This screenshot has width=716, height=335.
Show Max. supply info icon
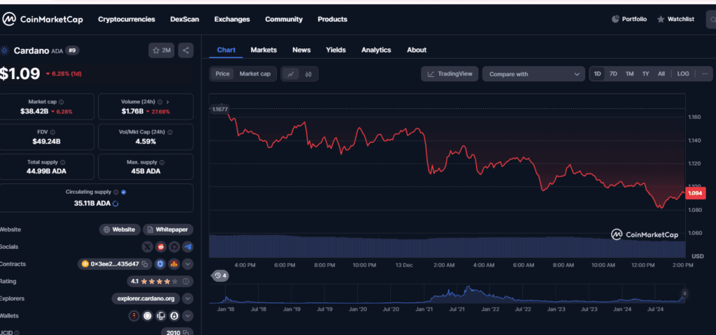162,162
